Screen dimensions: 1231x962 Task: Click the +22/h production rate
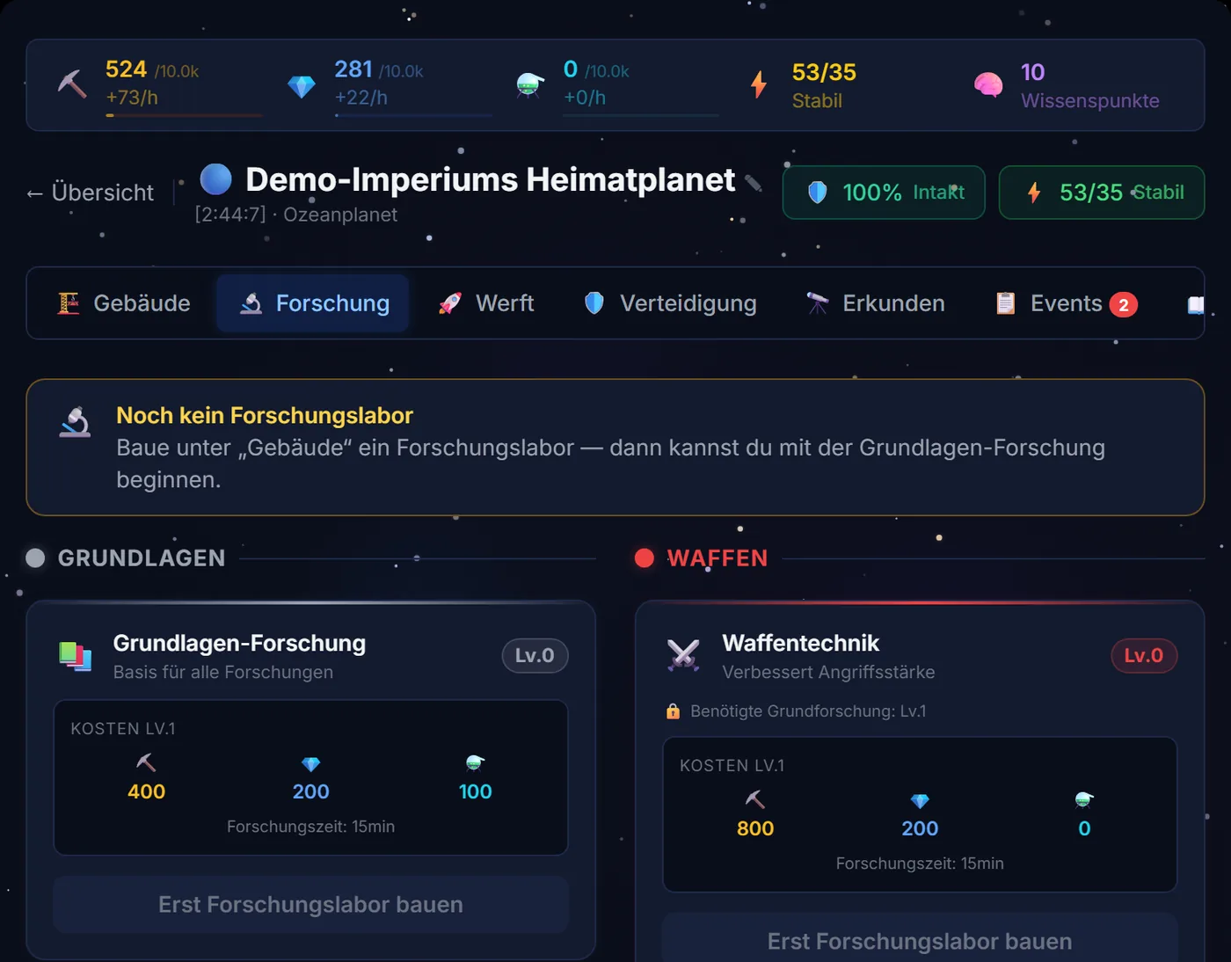click(361, 98)
